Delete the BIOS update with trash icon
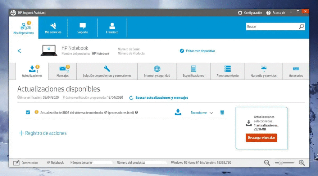This screenshot has height=176, width=318. pos(222,113)
